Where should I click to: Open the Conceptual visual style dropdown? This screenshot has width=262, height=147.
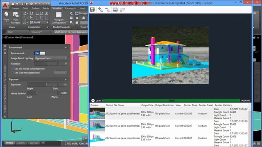[81, 13]
